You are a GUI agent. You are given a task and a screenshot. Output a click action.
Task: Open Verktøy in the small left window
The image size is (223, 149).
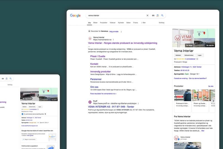(x=10, y=85)
